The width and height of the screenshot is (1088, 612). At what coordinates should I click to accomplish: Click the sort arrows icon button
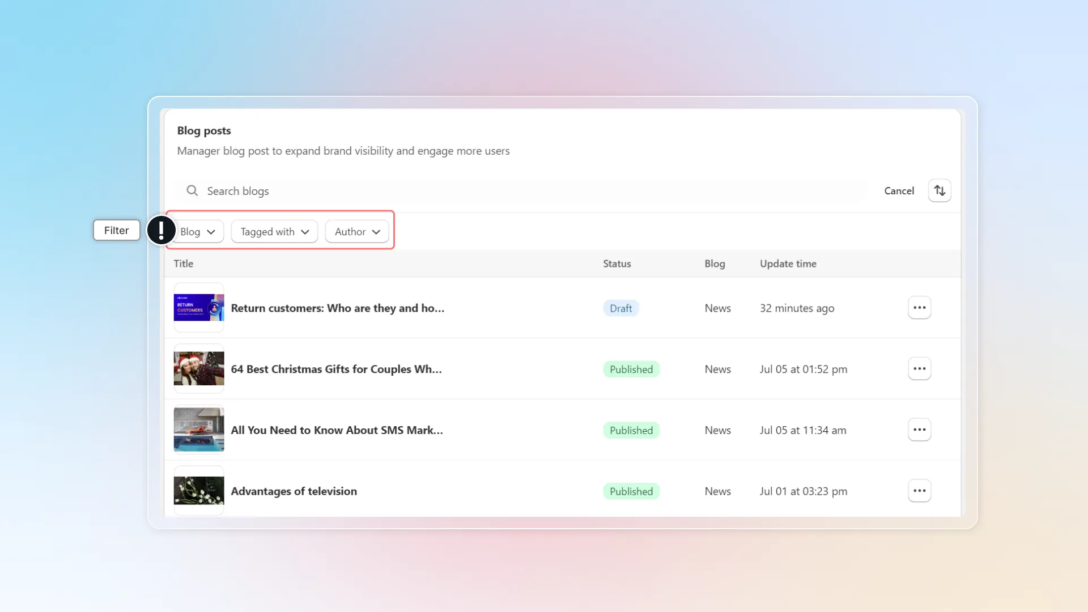940,190
